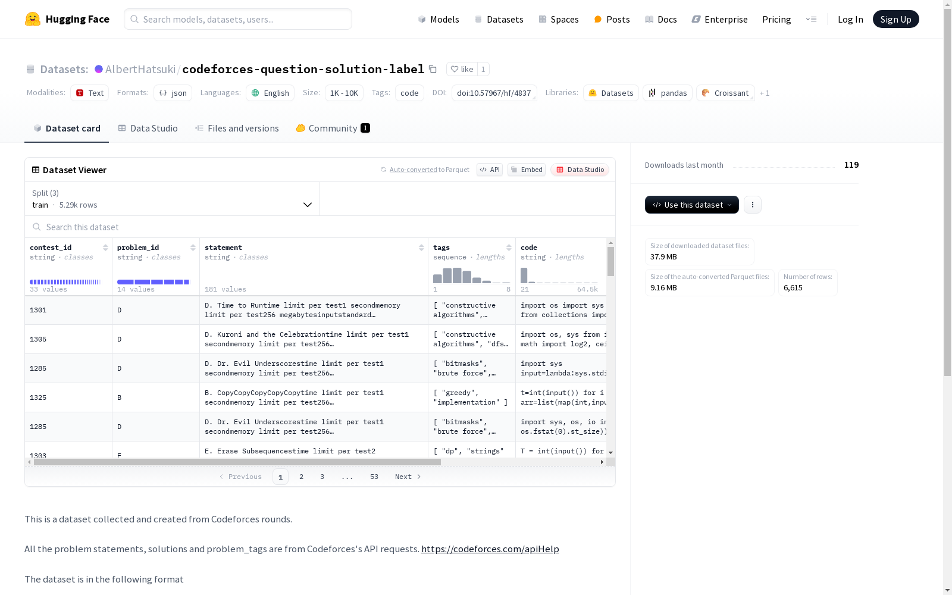952x595 pixels.
Task: Focus the Search this dataset field
Action: click(320, 227)
